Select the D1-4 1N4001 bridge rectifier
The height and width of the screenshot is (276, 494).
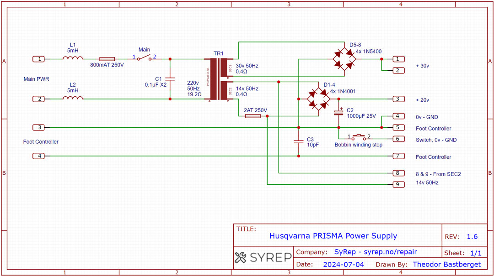tap(319, 99)
